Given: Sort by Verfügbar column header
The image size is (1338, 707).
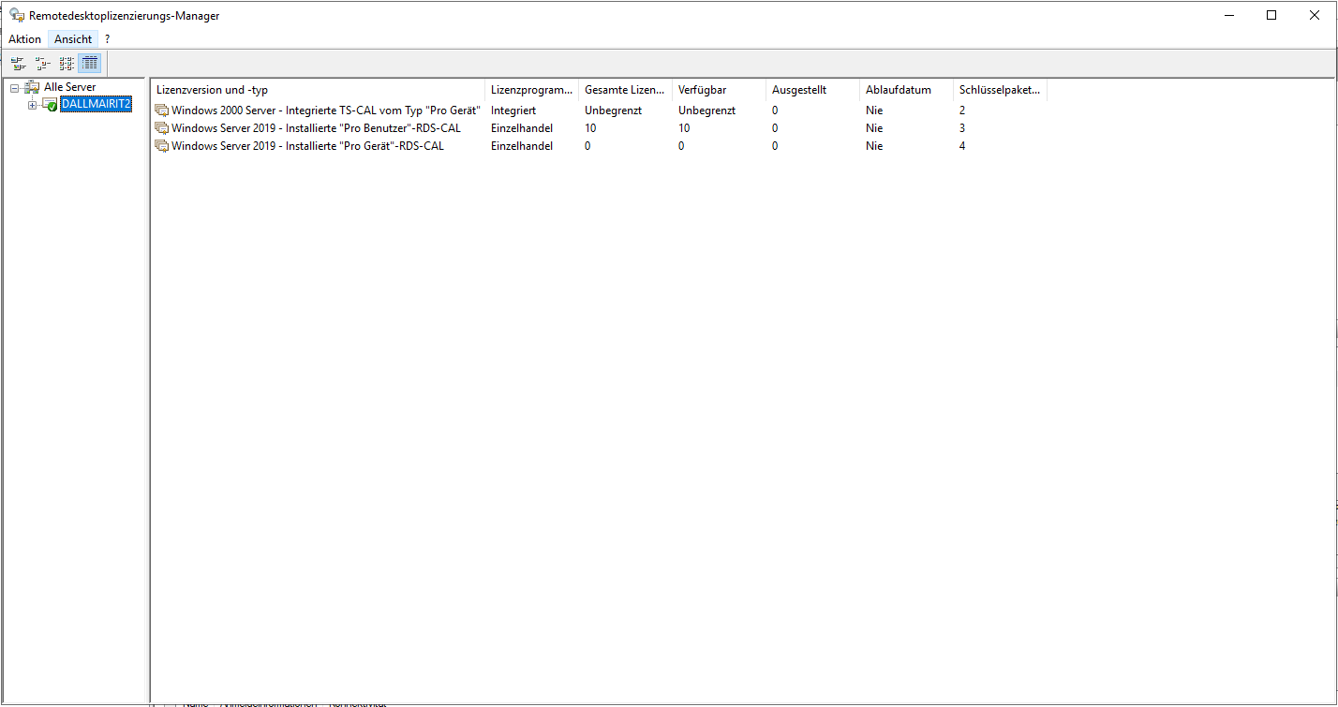Looking at the screenshot, I should pyautogui.click(x=719, y=90).
